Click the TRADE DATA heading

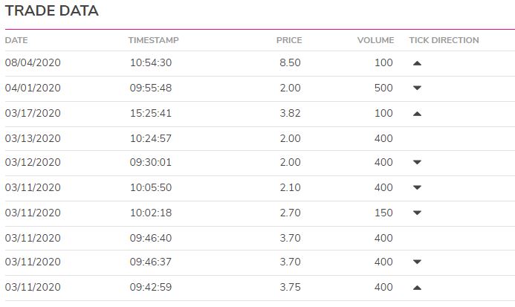52,10
